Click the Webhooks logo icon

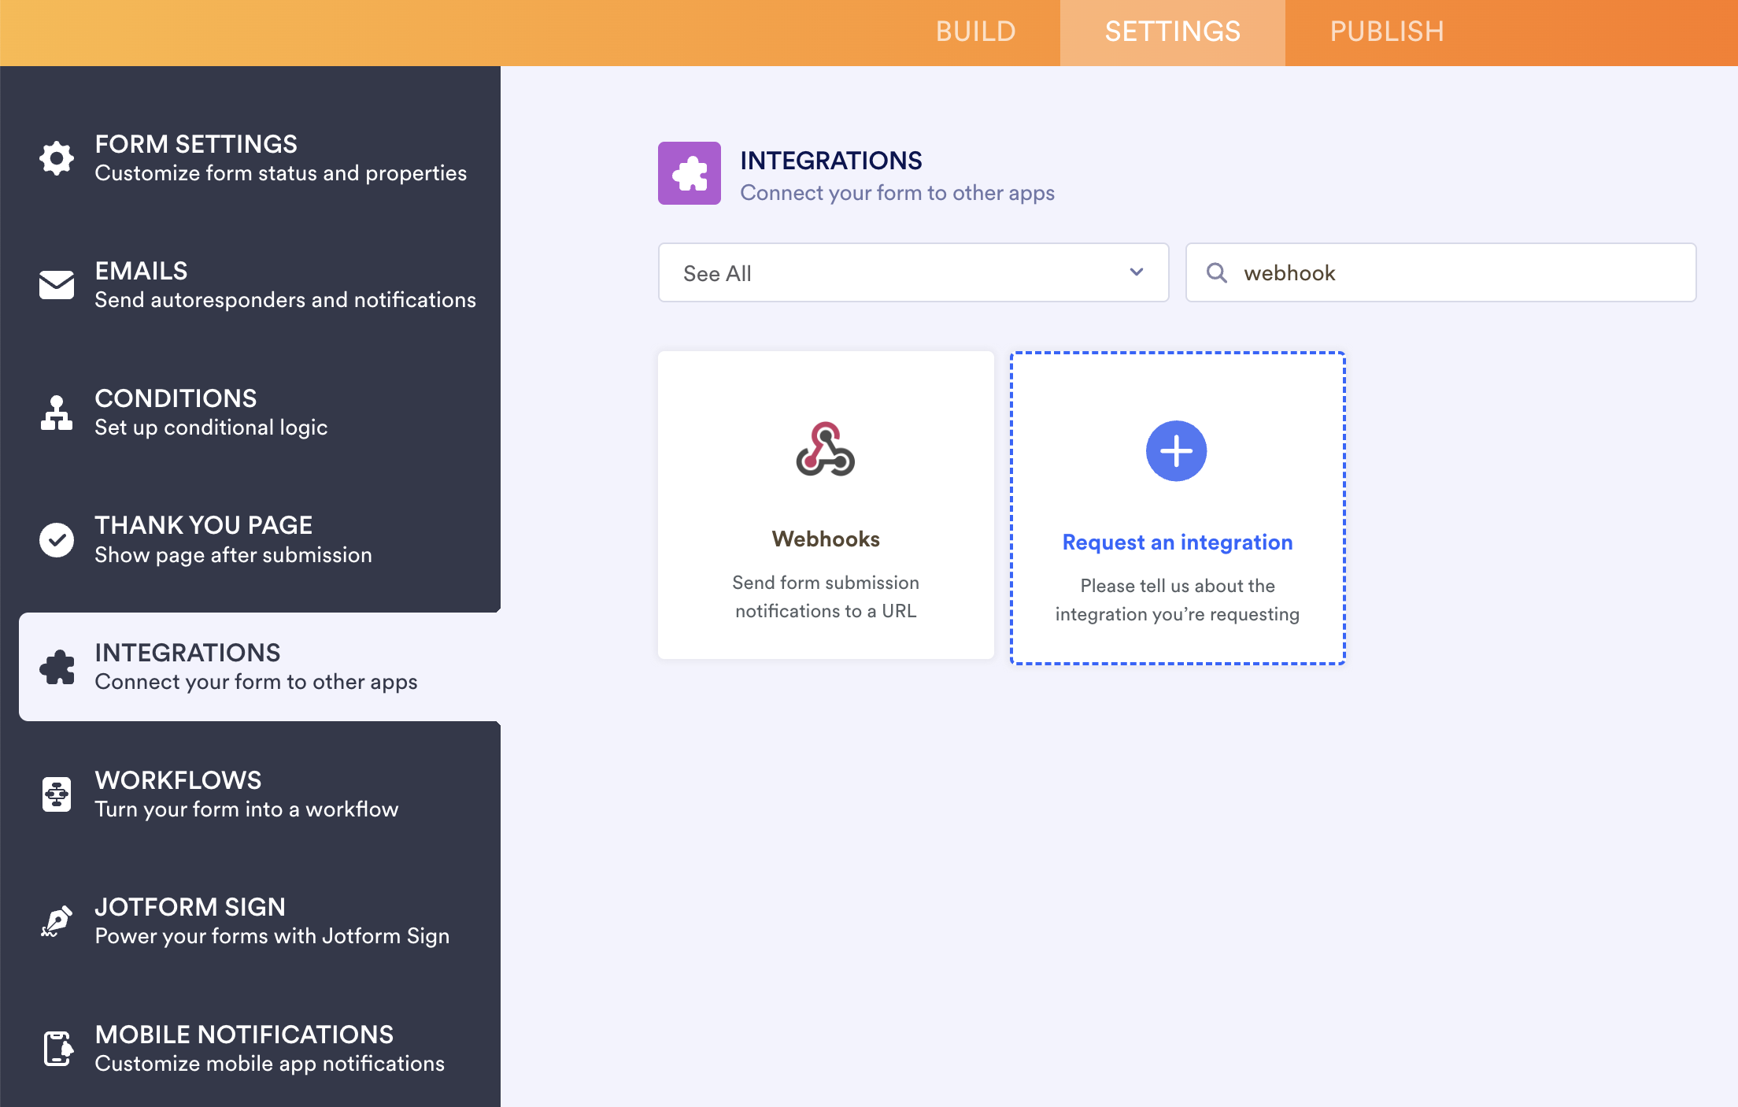point(826,450)
